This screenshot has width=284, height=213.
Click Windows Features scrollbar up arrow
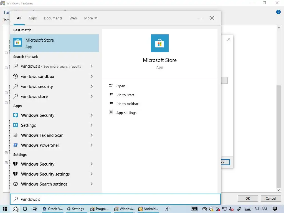(x=278, y=27)
